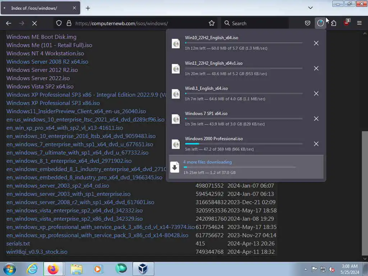This screenshot has height=276, width=368.
Task: Cancel the Win11_22H2_English_x64v1.iso download
Action: tap(316, 68)
